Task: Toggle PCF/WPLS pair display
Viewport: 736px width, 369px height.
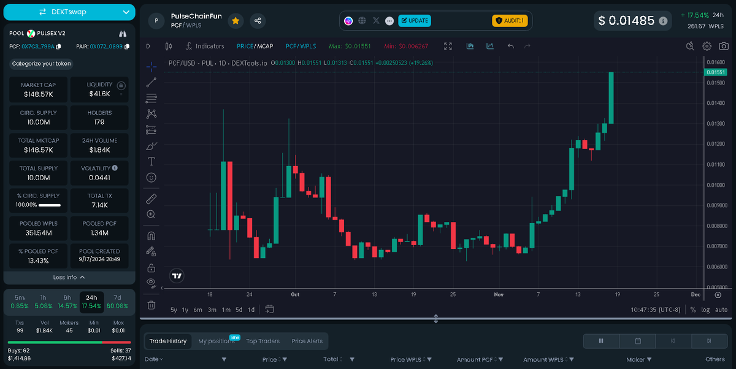Action: point(301,46)
